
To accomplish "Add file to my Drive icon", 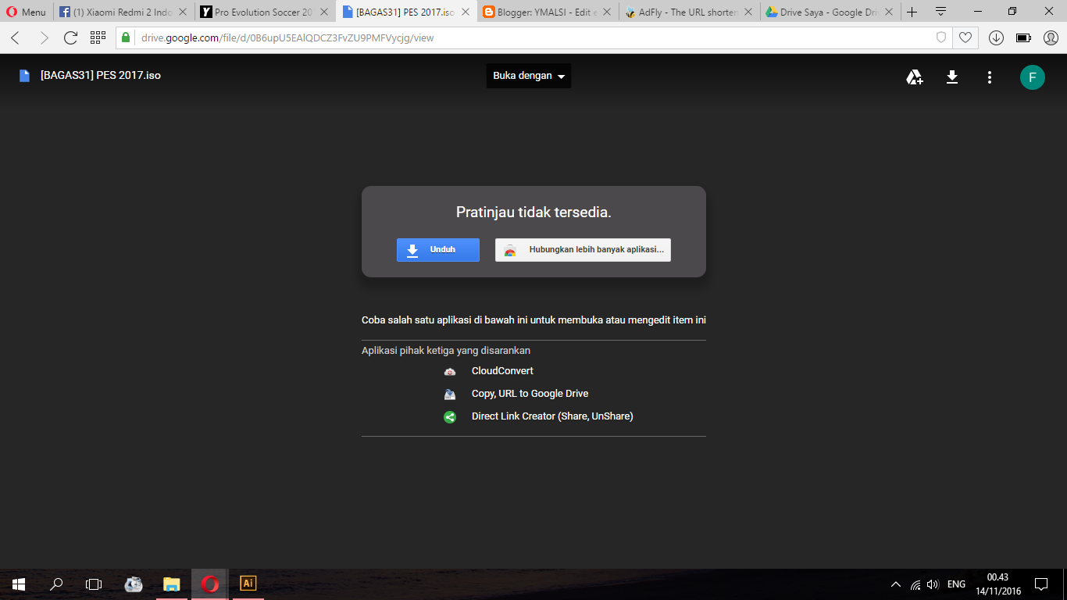I will 914,77.
